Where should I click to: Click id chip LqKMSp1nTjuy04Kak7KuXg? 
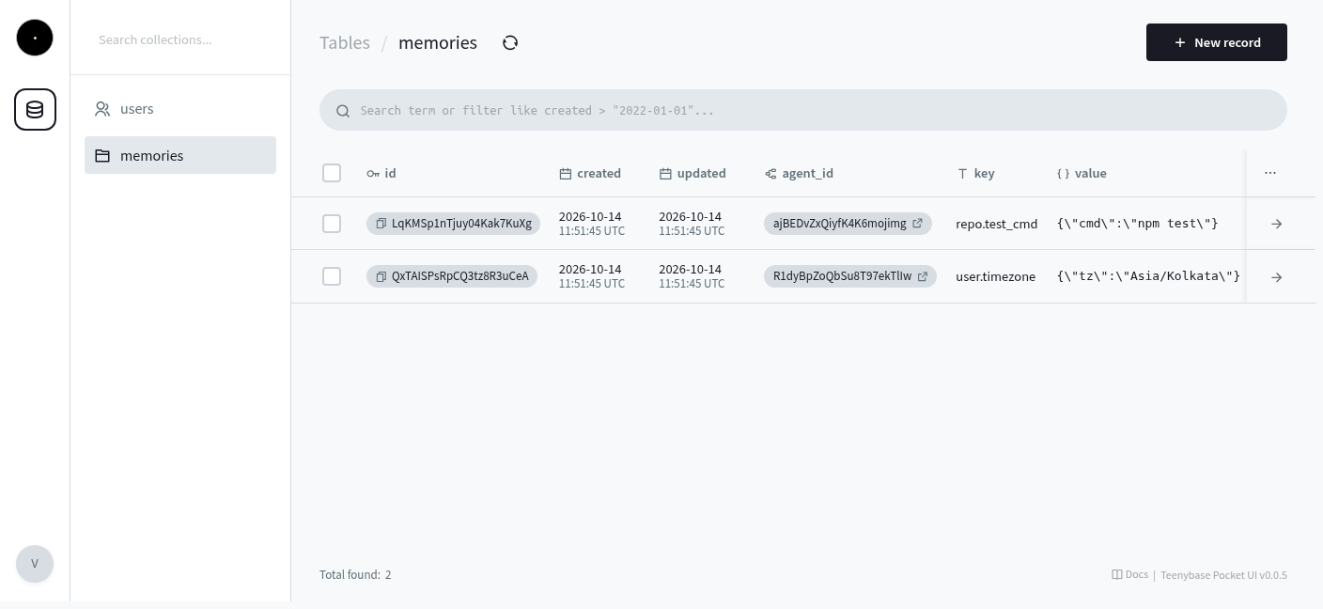453,224
